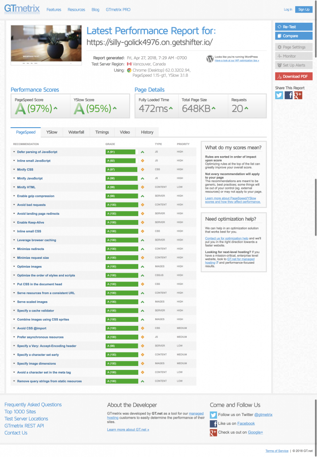Share report via Google+ icon
Viewport: 317px width, 457px height.
coord(298,96)
